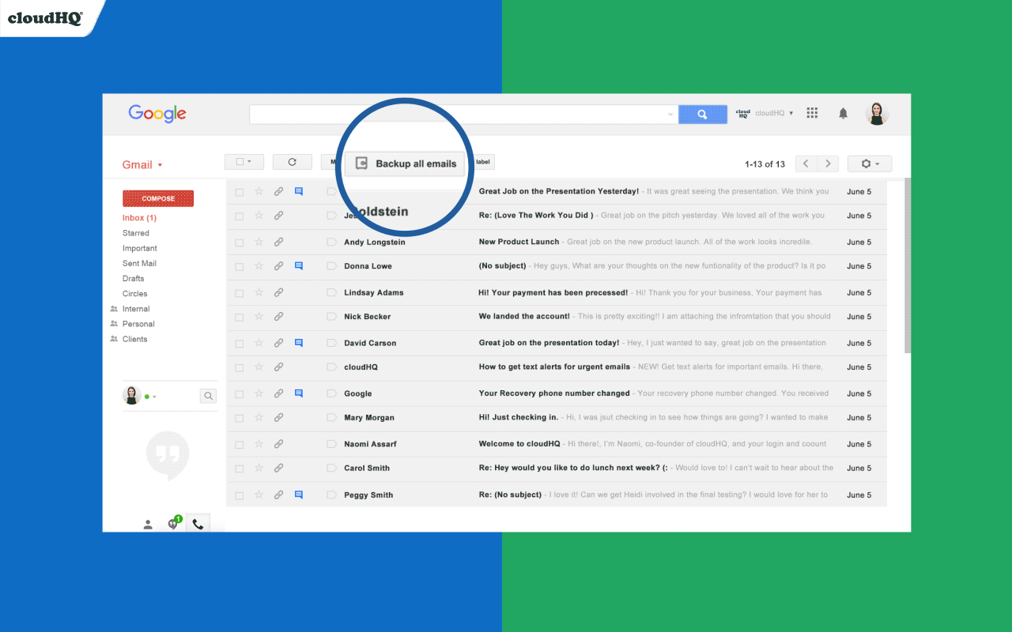Open the Starred folder
Viewport: 1012px width, 632px height.
point(136,233)
